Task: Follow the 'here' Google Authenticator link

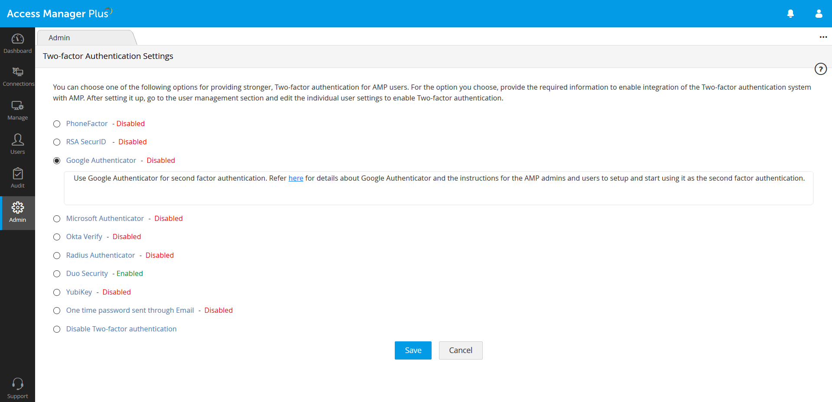Action: 296,178
